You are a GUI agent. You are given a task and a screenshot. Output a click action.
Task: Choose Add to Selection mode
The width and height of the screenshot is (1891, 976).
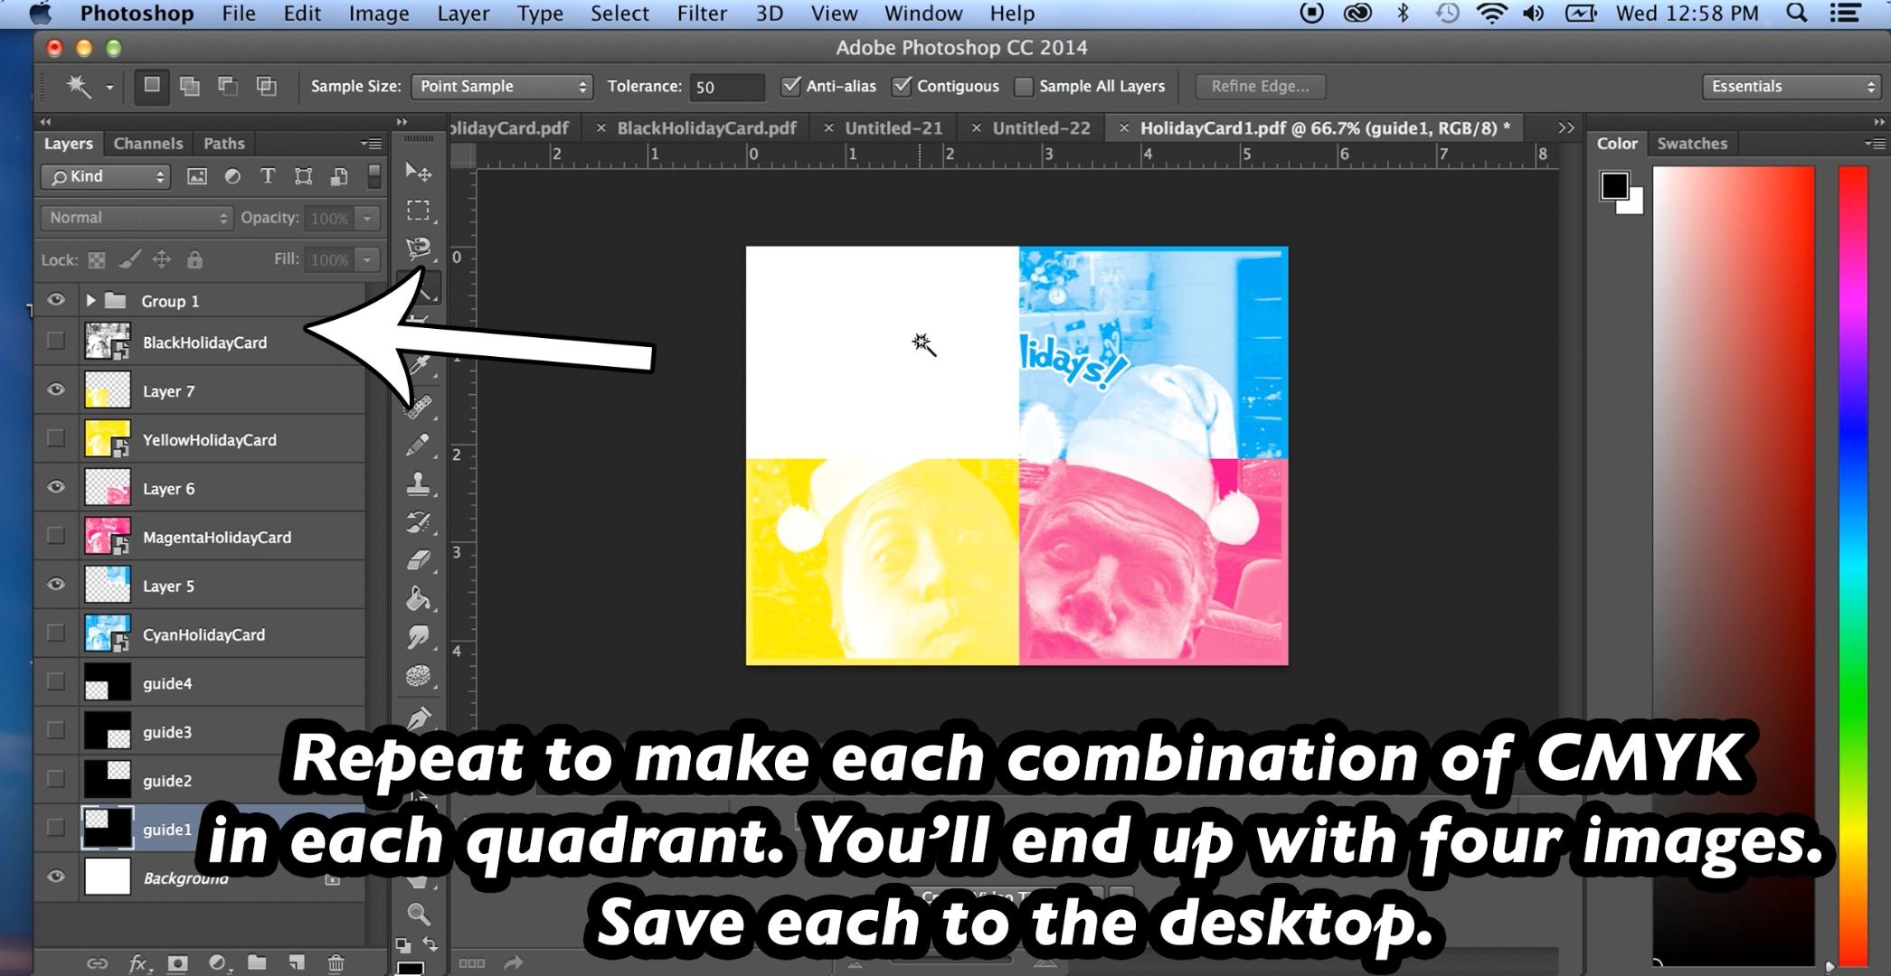click(x=190, y=86)
